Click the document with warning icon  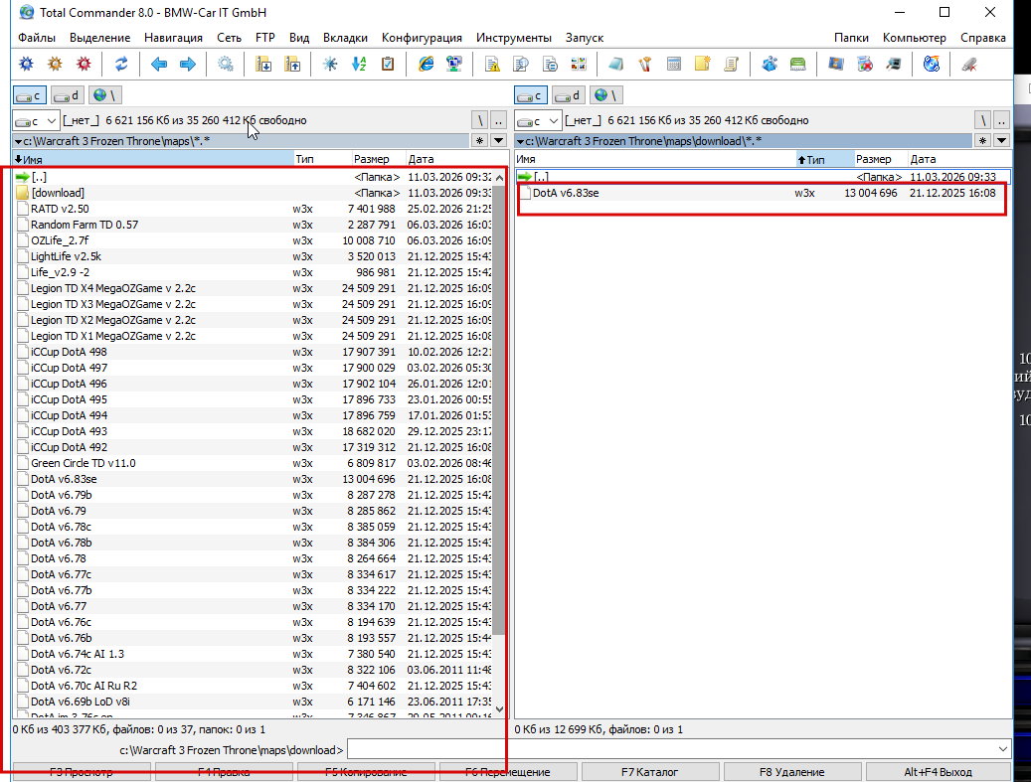click(x=492, y=64)
